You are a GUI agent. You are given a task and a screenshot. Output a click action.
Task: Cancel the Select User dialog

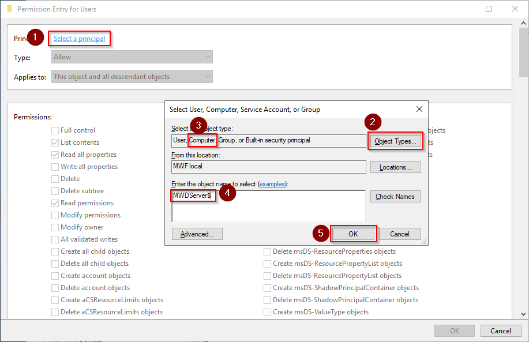399,234
